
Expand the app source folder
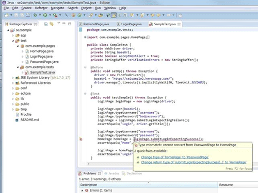point(13,36)
